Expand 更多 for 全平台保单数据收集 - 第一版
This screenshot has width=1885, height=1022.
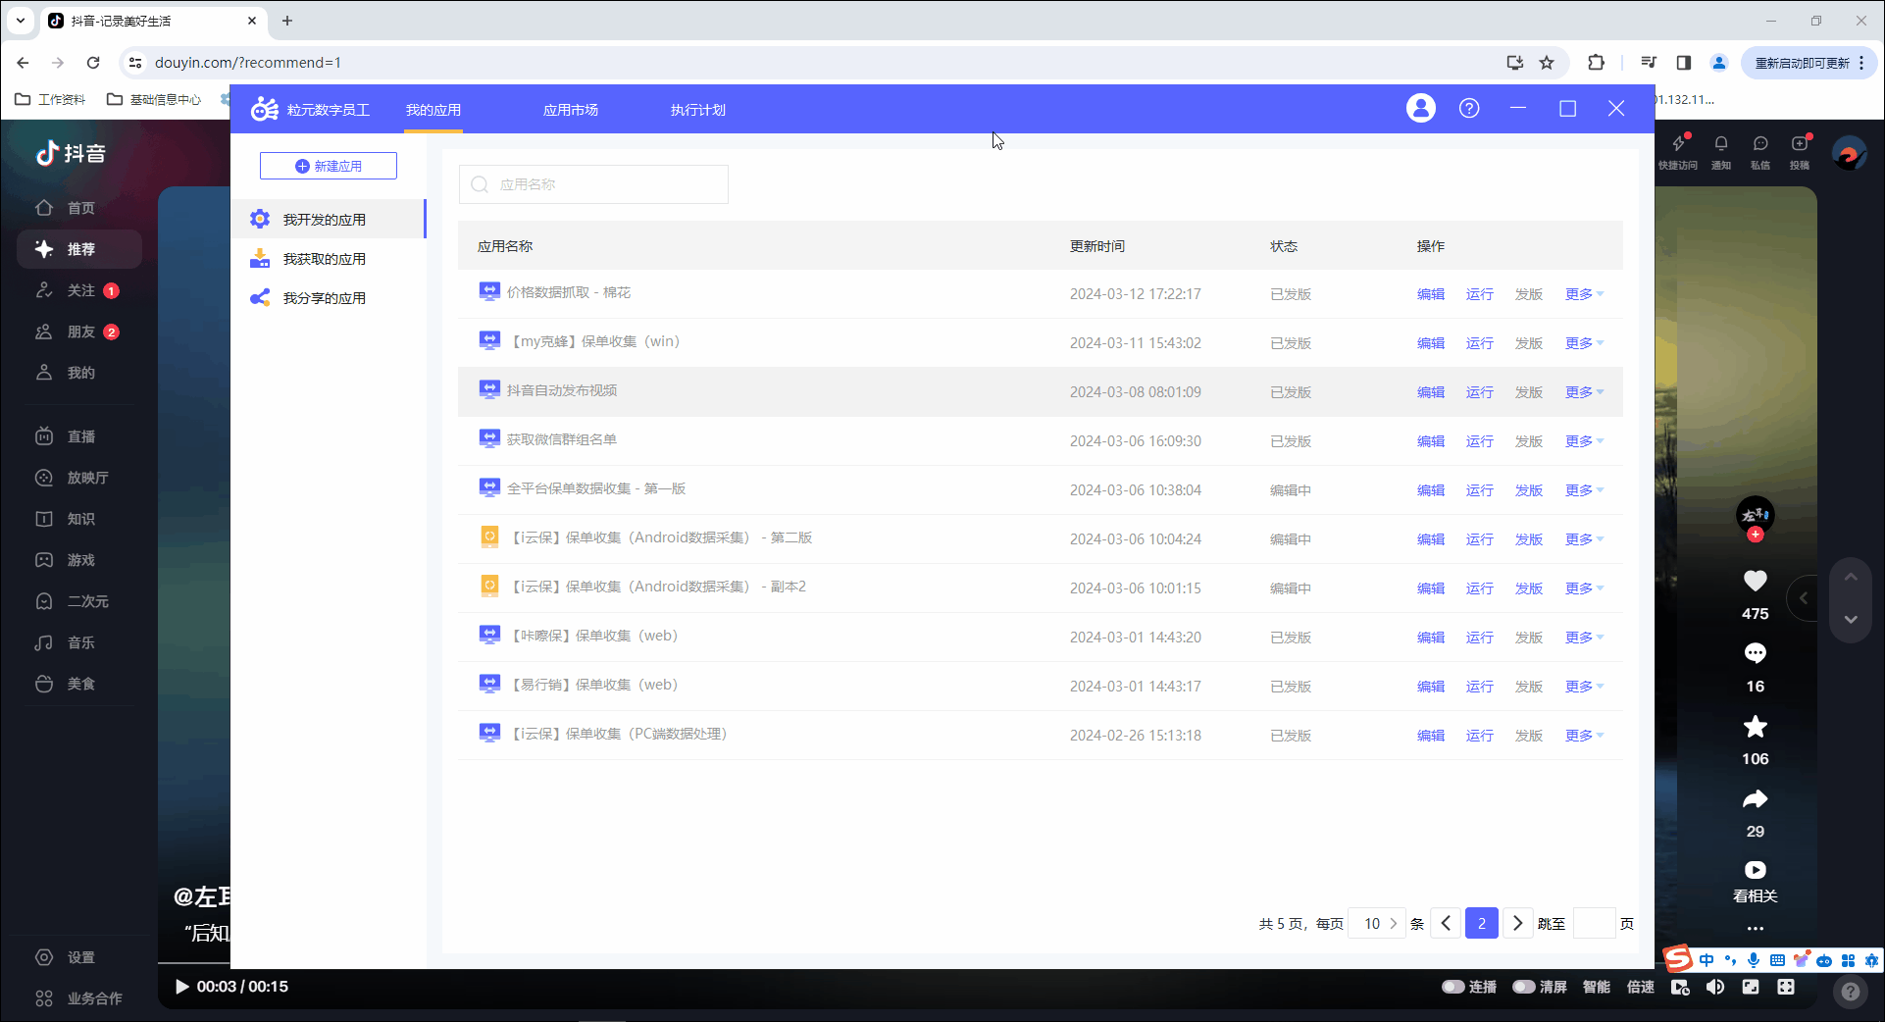coord(1584,490)
